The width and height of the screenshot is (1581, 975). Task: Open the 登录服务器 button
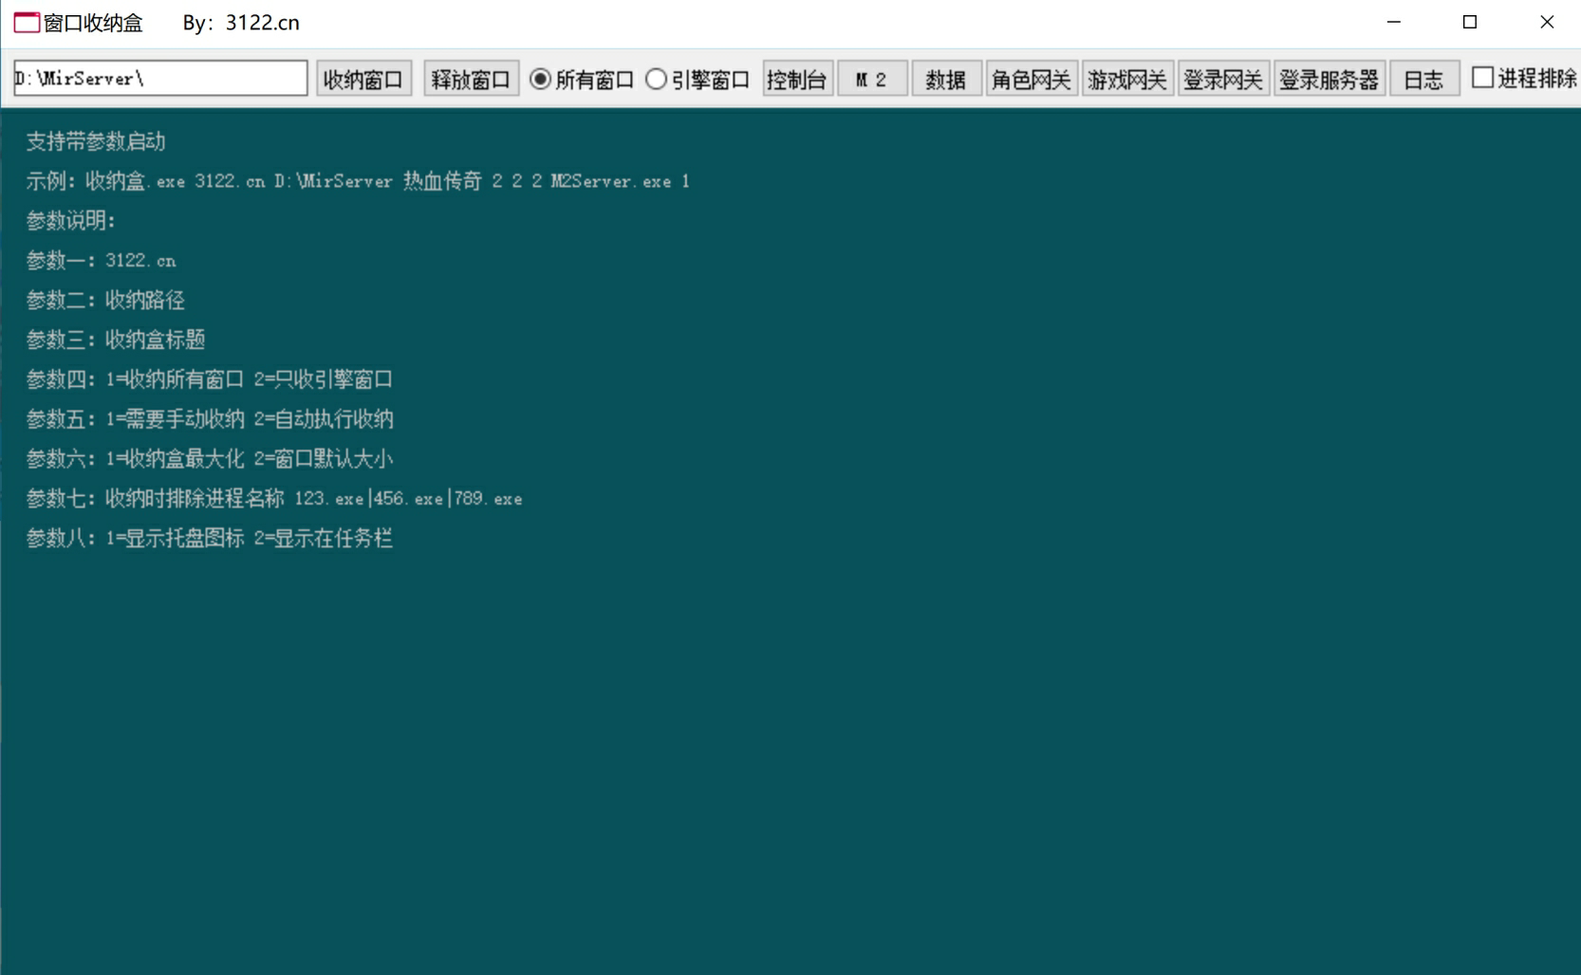click(x=1329, y=79)
